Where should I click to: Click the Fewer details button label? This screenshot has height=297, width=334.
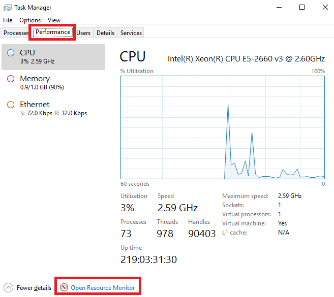(34, 288)
